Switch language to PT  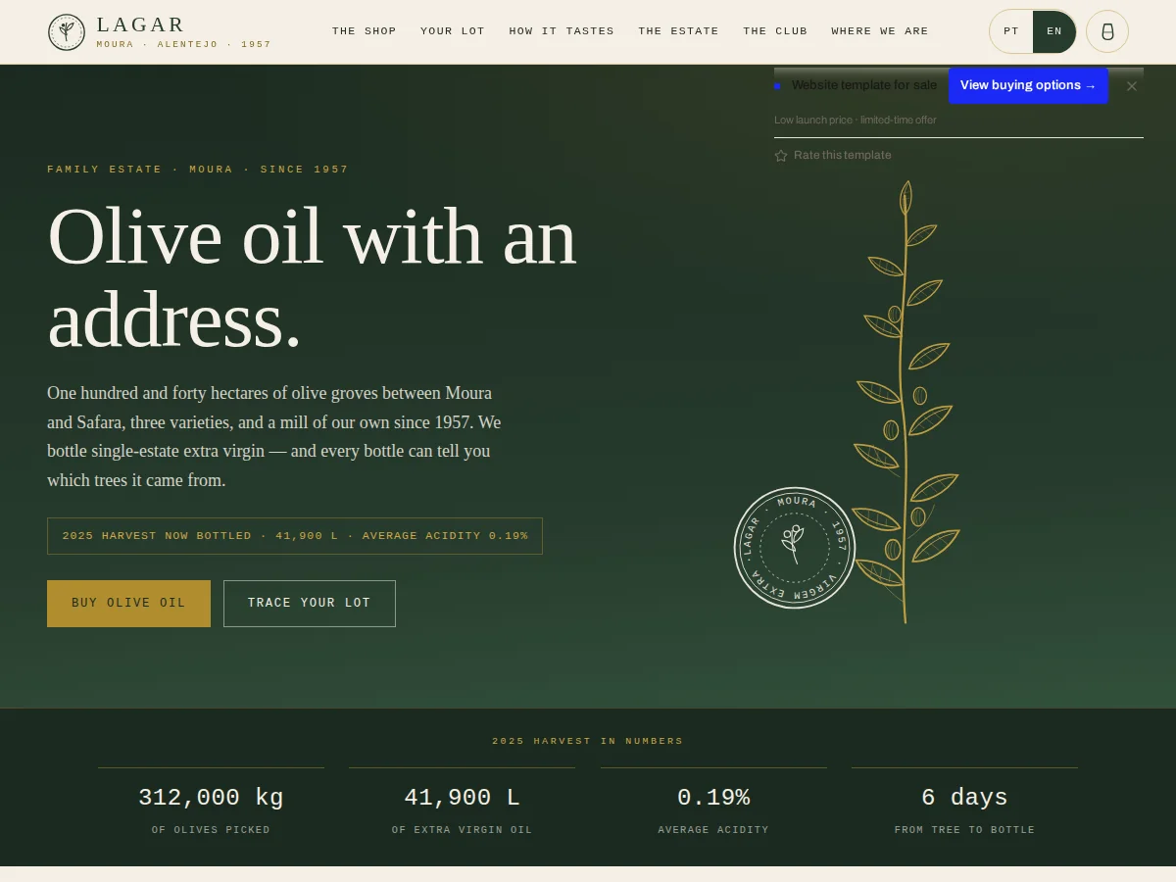pos(1011,31)
